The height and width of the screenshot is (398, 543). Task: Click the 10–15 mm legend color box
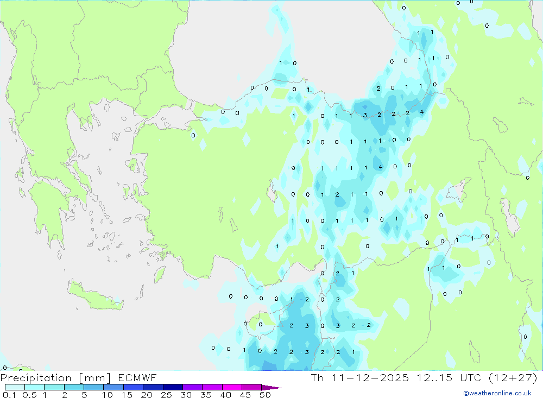[x=113, y=387]
